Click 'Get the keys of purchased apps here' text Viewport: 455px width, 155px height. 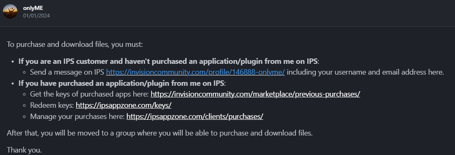(89, 94)
